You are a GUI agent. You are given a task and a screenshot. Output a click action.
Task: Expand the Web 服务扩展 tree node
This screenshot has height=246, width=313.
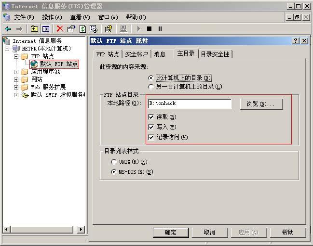tap(16, 87)
